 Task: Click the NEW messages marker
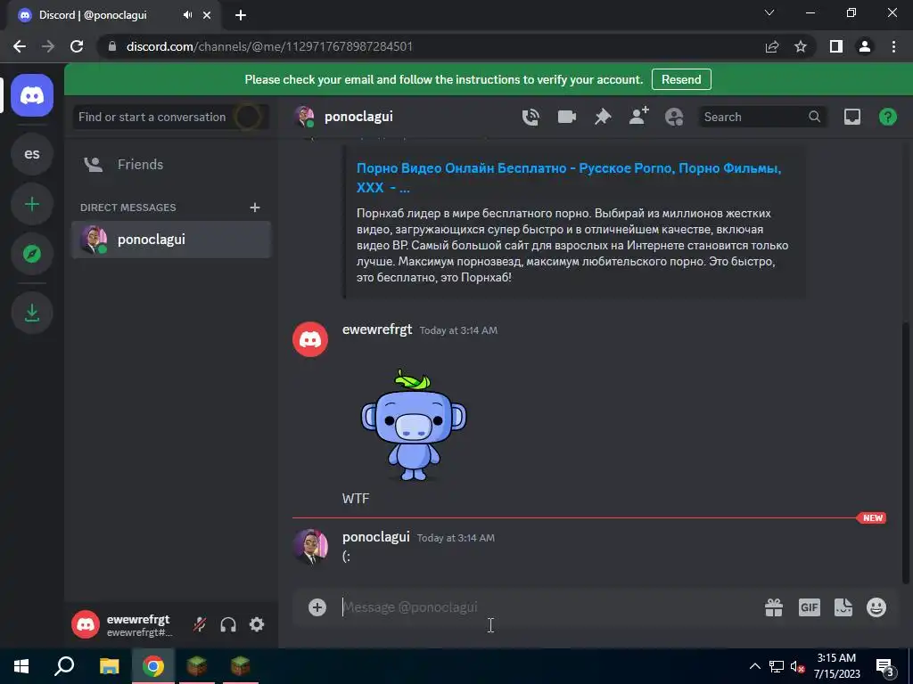pos(872,517)
